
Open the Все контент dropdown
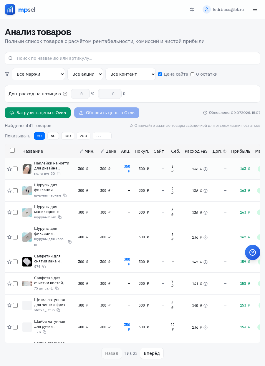click(x=130, y=74)
